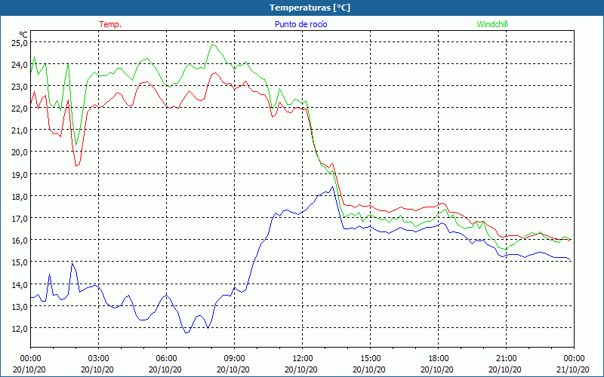Image resolution: width=604 pixels, height=377 pixels.
Task: Click the 20/10/20 date under 12:00
Action: (301, 369)
